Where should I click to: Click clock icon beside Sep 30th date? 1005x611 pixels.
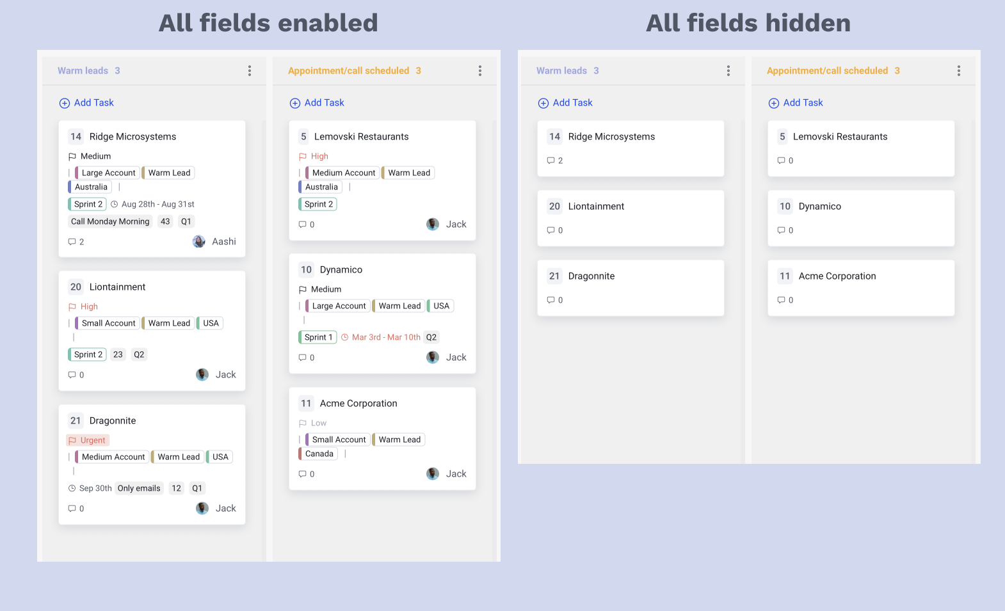72,488
